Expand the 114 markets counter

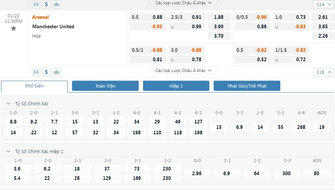323,5
